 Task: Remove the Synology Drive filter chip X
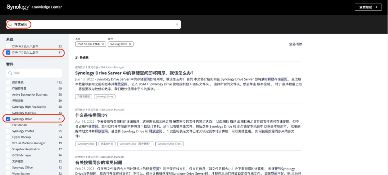pos(130,44)
